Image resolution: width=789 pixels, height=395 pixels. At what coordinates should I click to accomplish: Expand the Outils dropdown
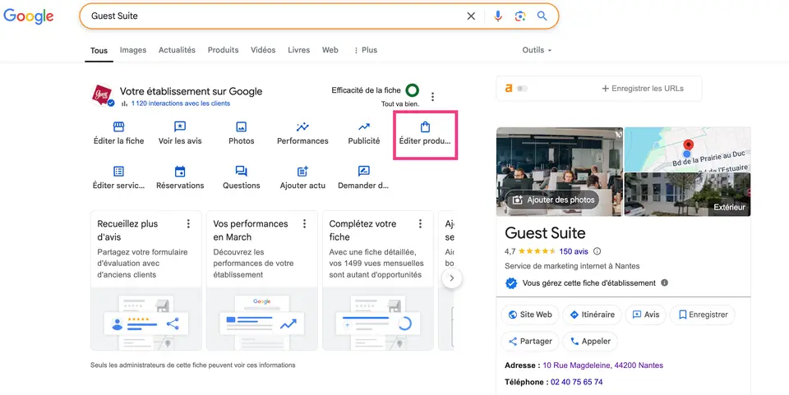(537, 50)
